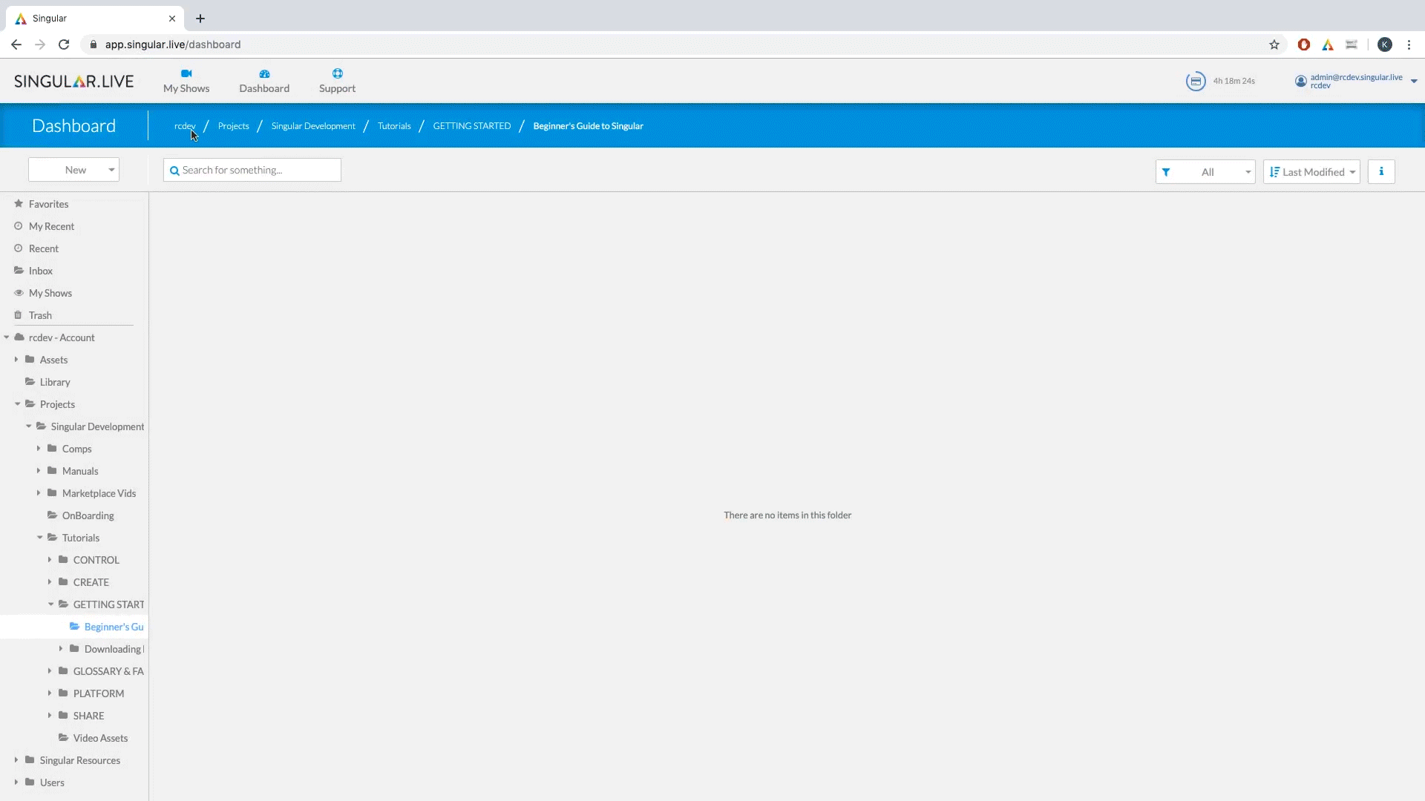Open the All filter dropdown
Image resolution: width=1425 pixels, height=801 pixels.
[x=1205, y=172]
